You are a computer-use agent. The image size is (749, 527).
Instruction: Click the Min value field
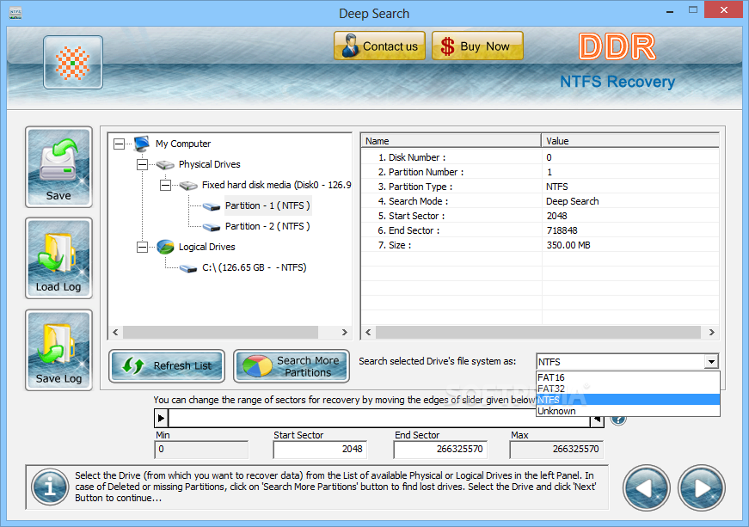(201, 449)
